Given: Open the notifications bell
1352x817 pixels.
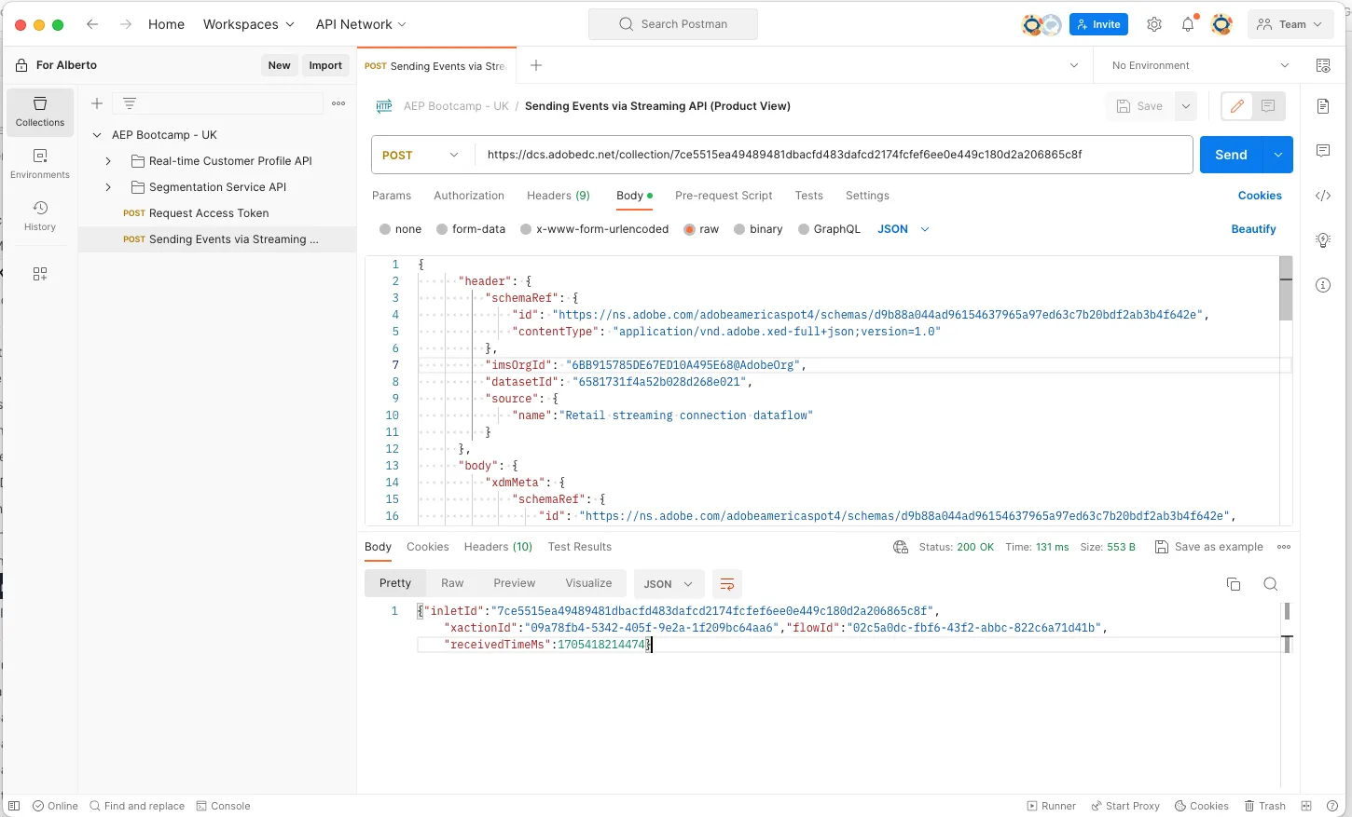Looking at the screenshot, I should (x=1188, y=24).
